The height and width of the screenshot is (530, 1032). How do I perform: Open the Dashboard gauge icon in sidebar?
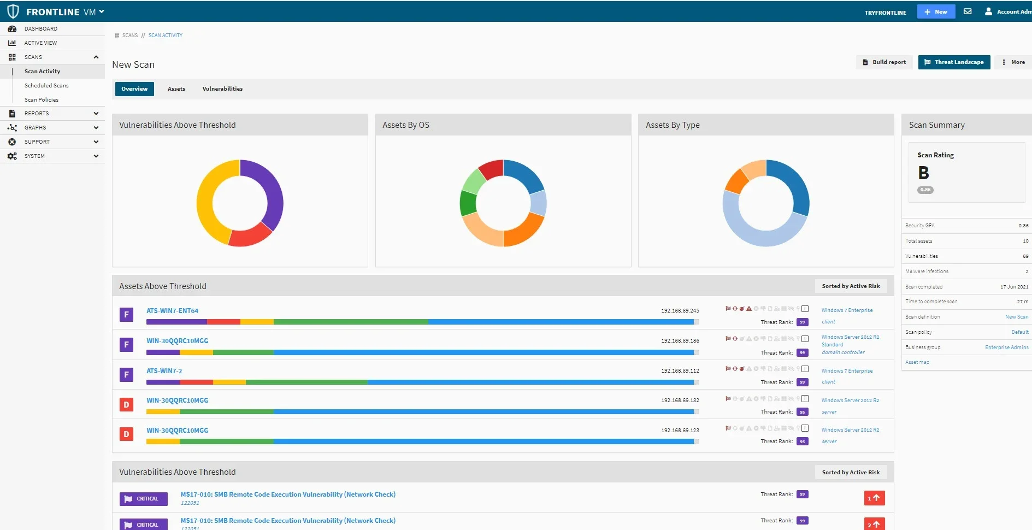pyautogui.click(x=12, y=28)
